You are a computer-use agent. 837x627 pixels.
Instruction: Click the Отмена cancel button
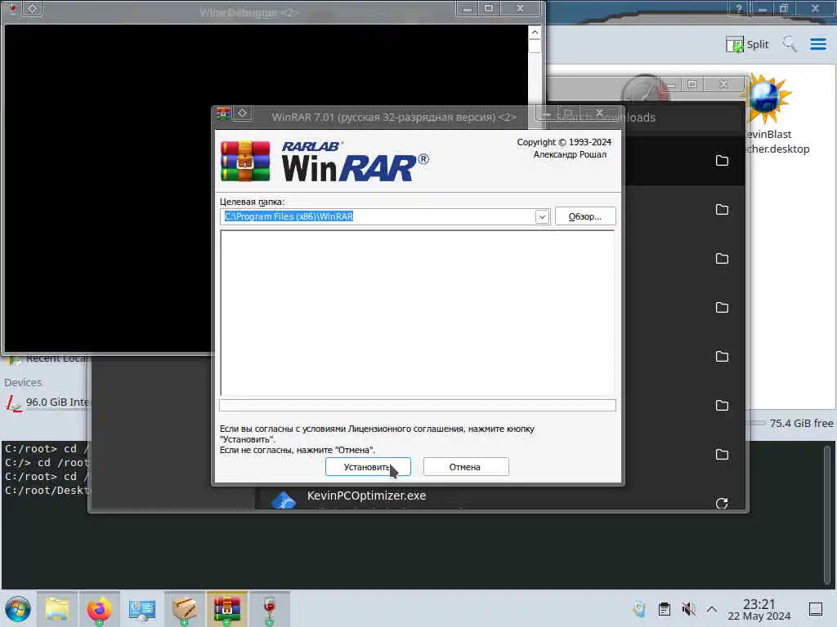[465, 466]
